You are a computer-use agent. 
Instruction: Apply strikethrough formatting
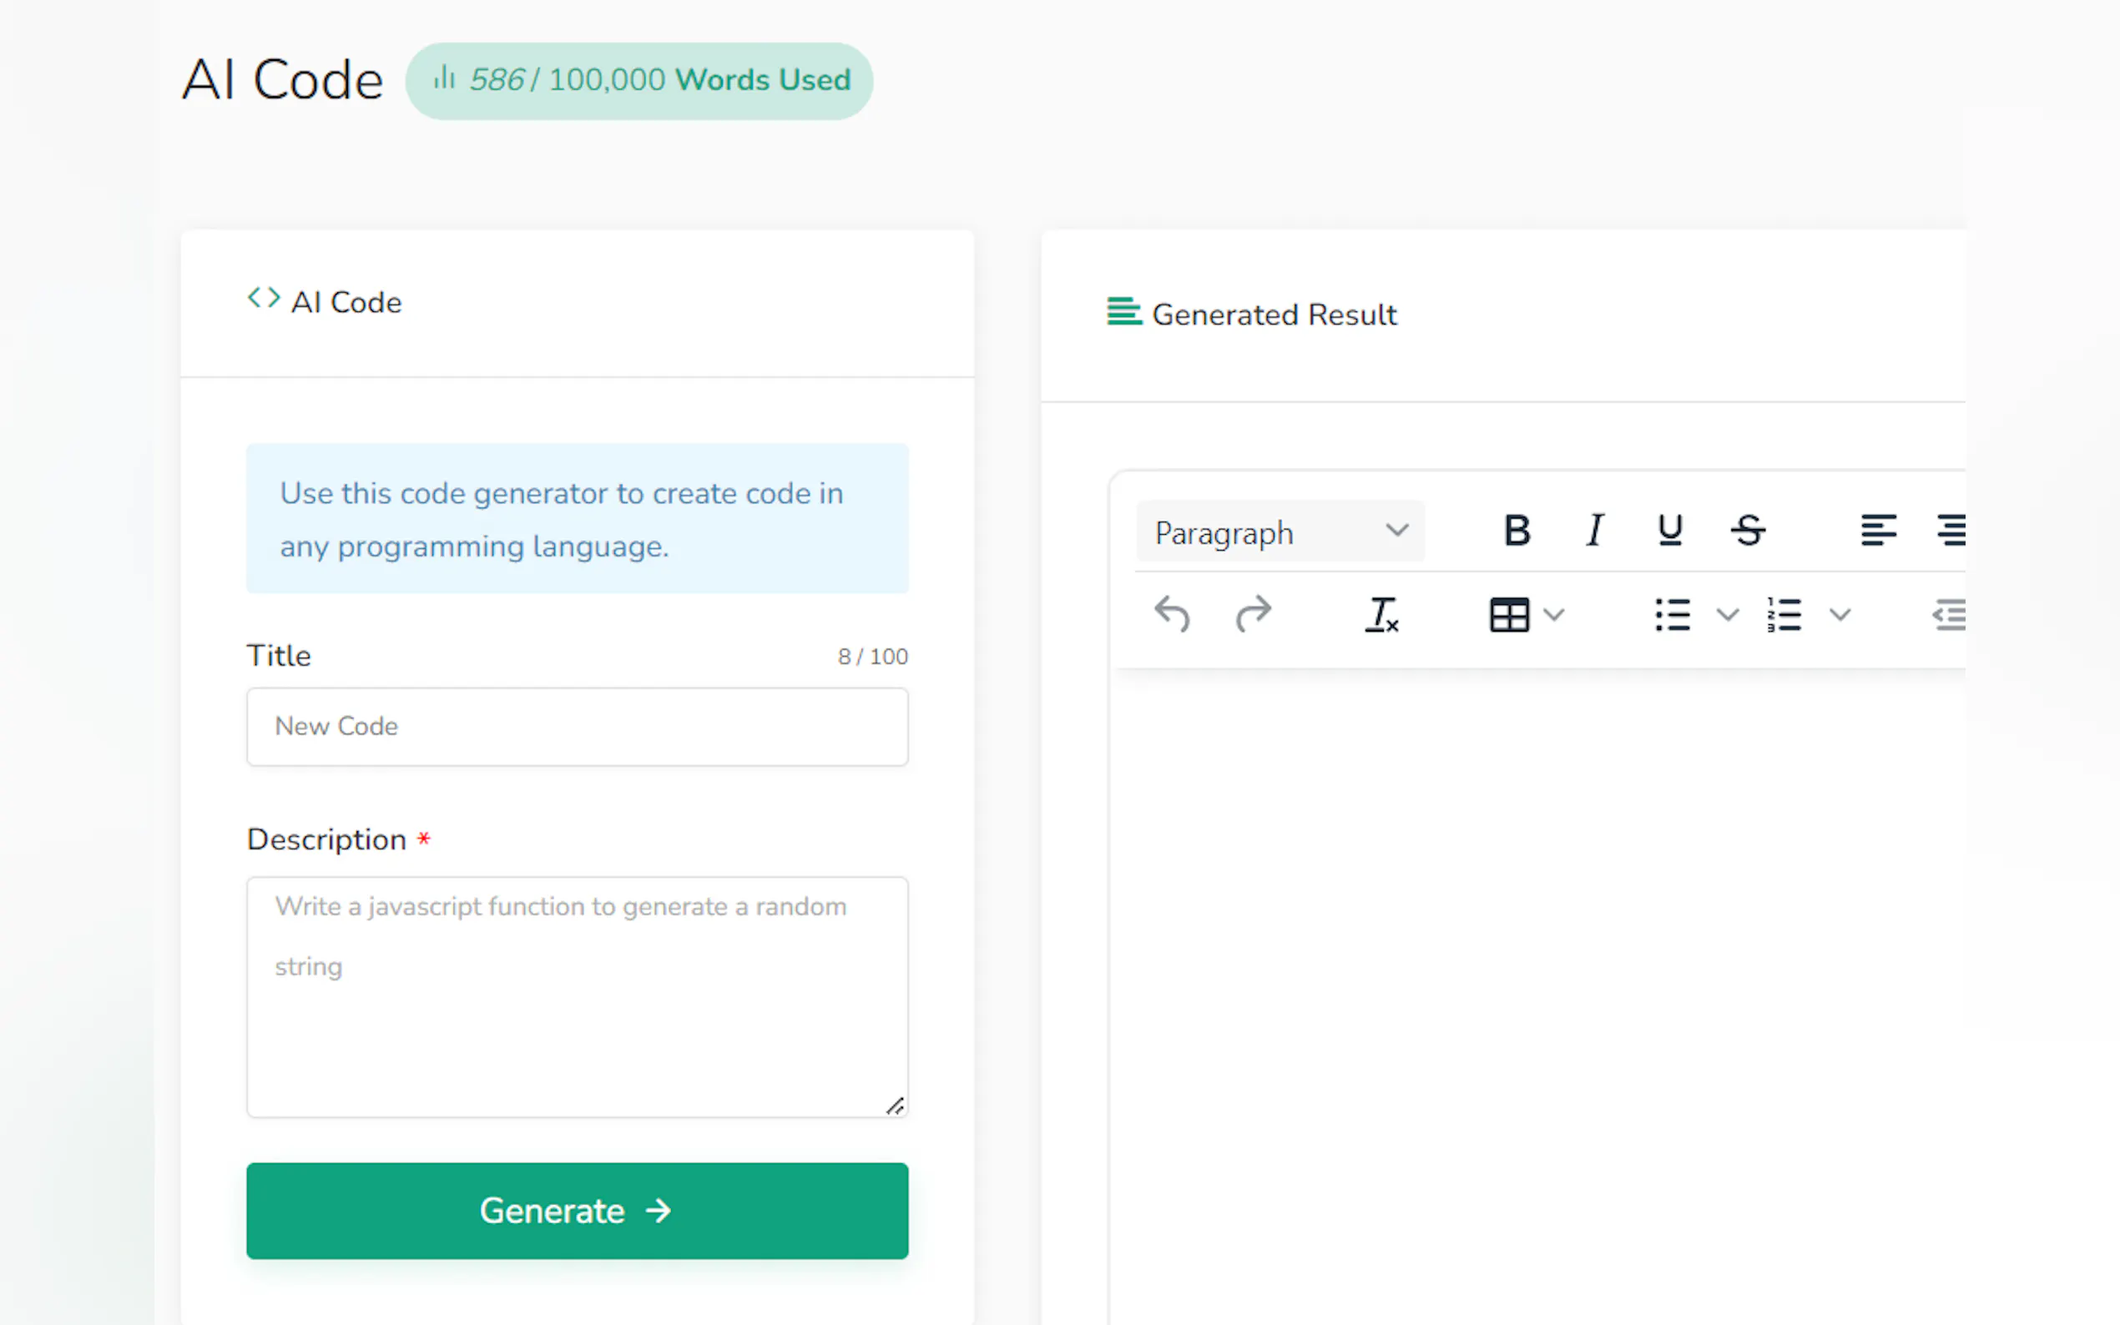point(1748,530)
